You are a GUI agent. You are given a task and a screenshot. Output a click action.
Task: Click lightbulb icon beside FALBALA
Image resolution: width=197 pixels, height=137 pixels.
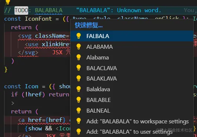coord(79,36)
